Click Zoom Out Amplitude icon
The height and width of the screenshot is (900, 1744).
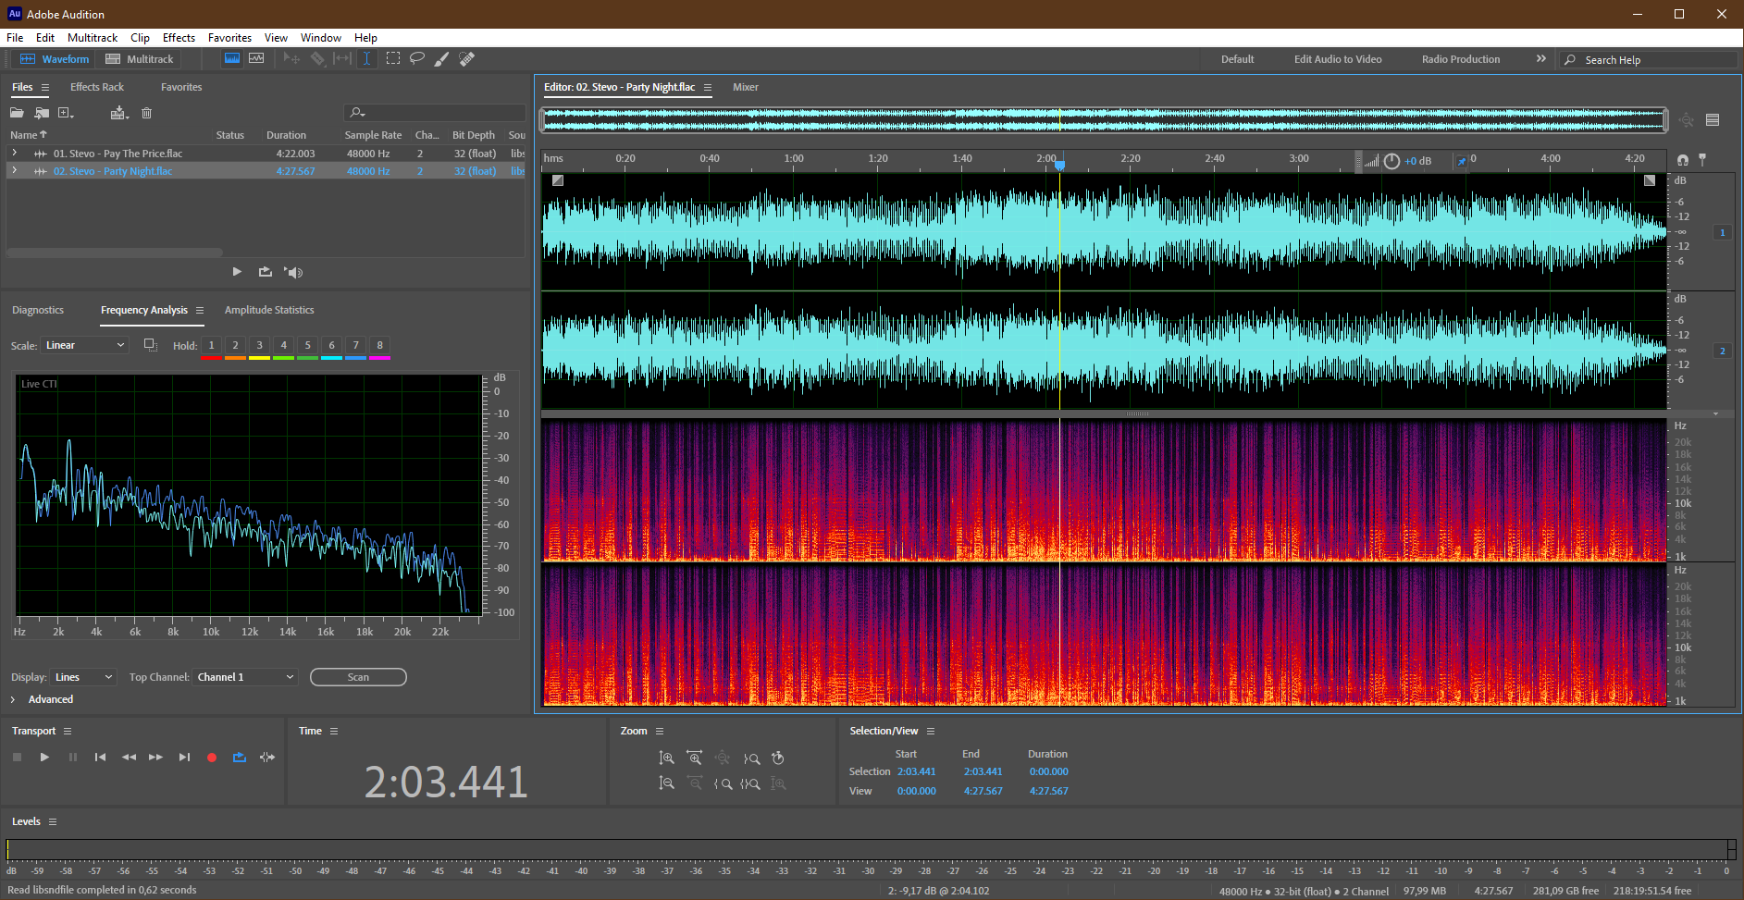pos(667,783)
